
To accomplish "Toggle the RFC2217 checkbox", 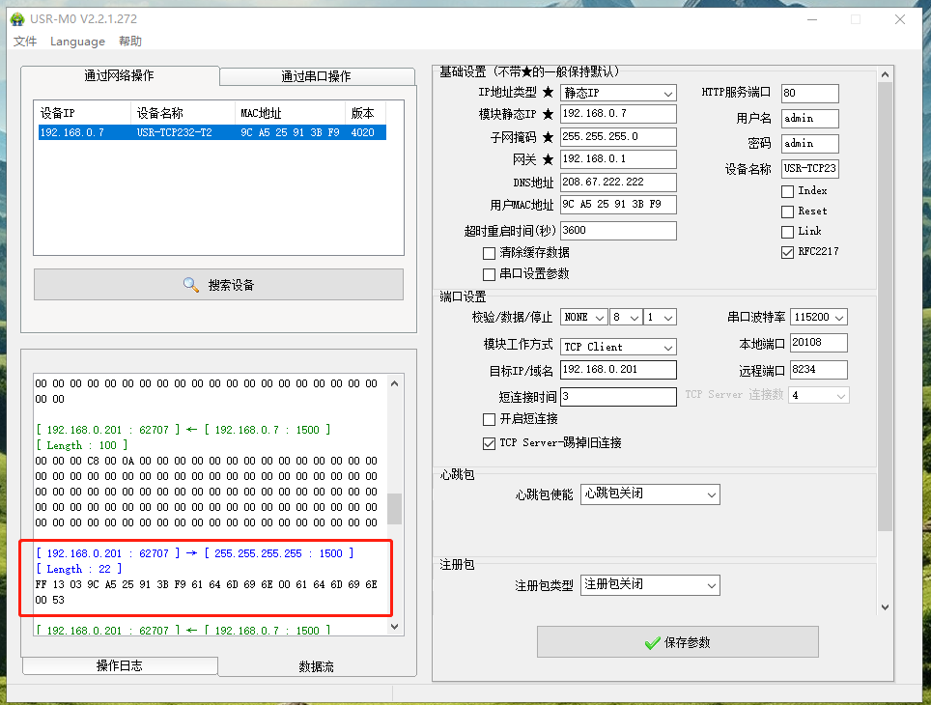I will (x=787, y=252).
